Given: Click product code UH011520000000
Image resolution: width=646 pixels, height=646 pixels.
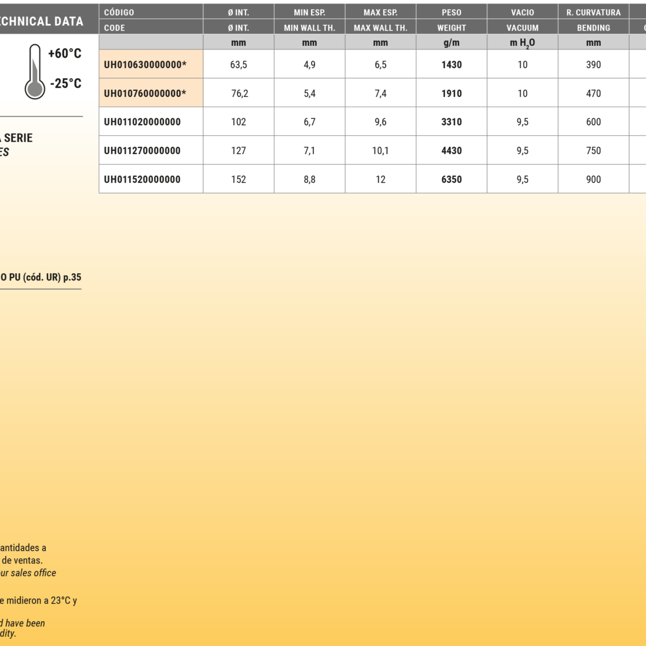Looking at the screenshot, I should click(142, 180).
